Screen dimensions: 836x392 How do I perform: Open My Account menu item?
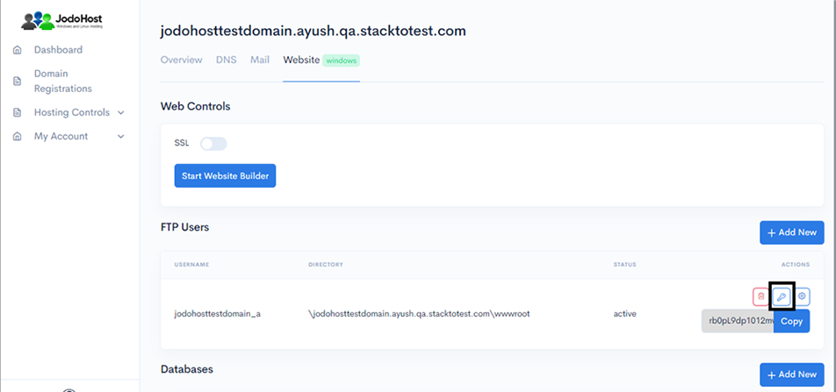pyautogui.click(x=61, y=136)
